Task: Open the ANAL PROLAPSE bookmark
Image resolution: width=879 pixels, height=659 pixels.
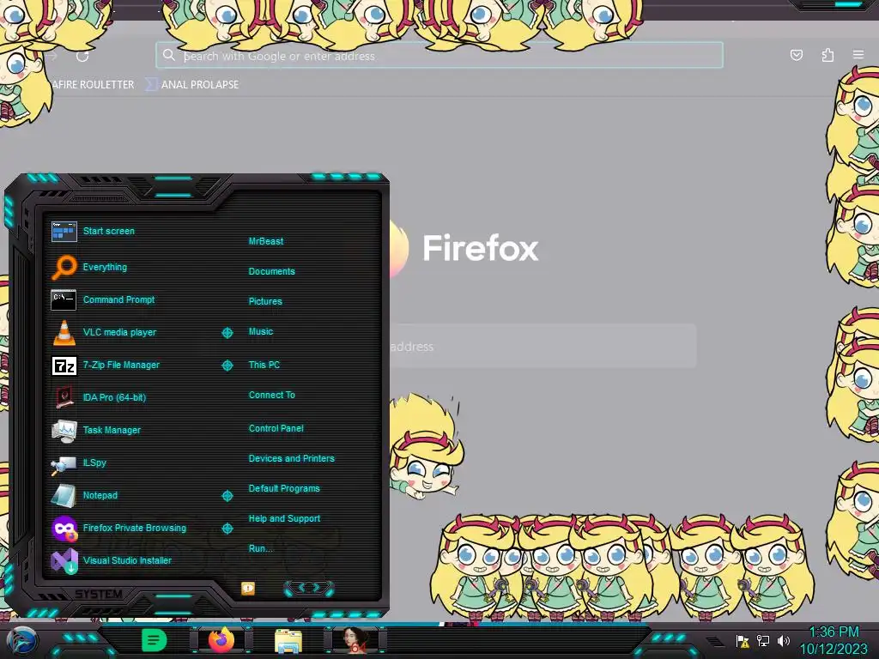Action: pos(193,85)
